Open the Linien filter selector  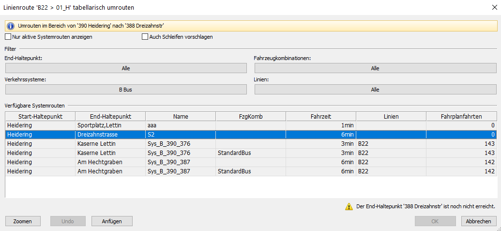coord(375,90)
